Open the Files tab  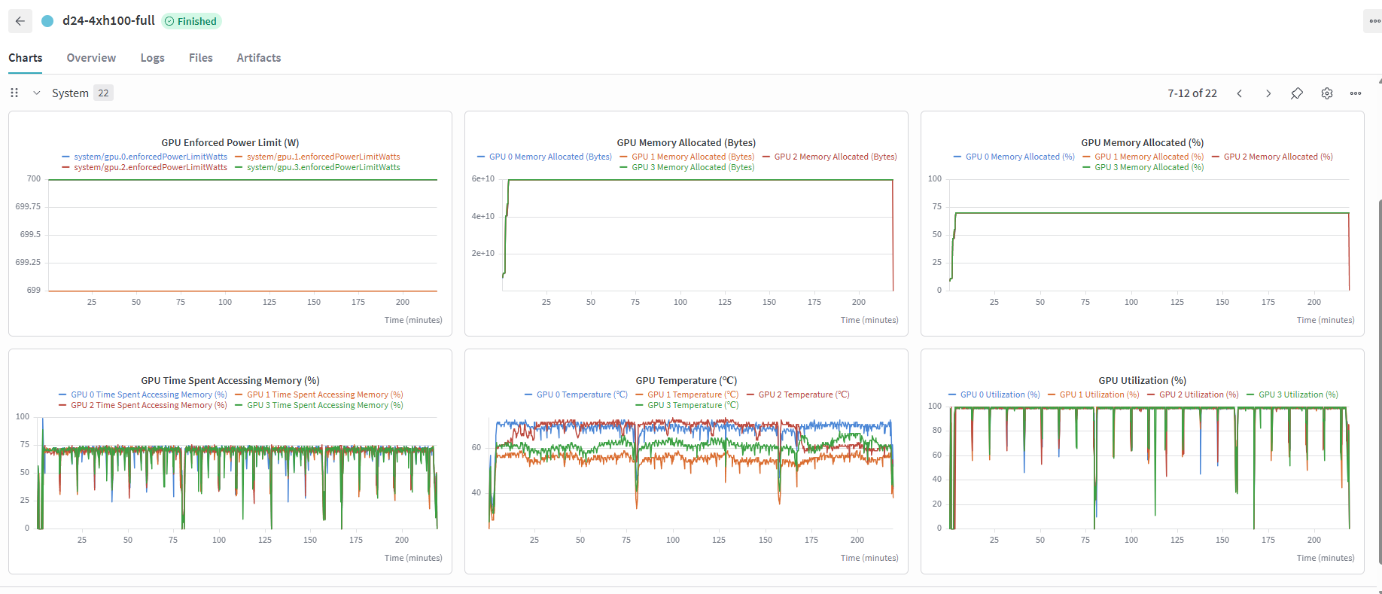201,58
